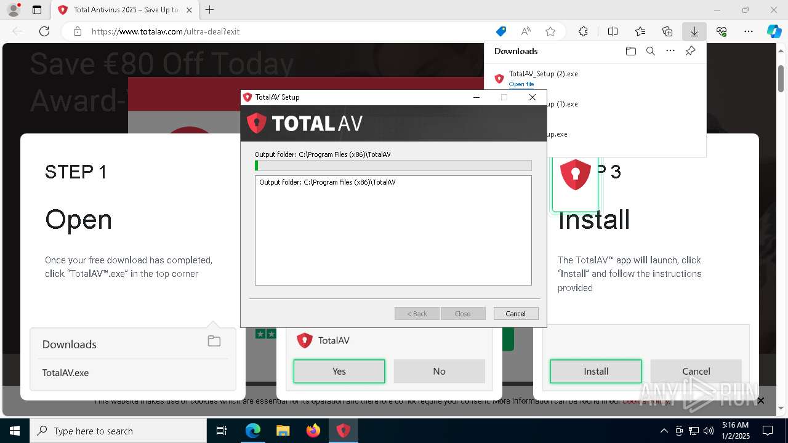Close the Total Antivirus 2025 browser tab
Screen dimensions: 788x443
(189, 10)
